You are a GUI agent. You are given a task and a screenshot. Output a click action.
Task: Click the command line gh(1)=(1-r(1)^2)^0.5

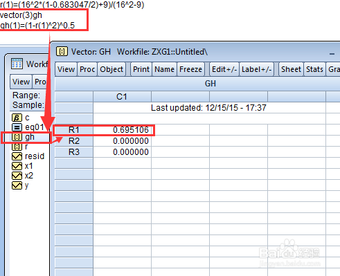pos(37,26)
